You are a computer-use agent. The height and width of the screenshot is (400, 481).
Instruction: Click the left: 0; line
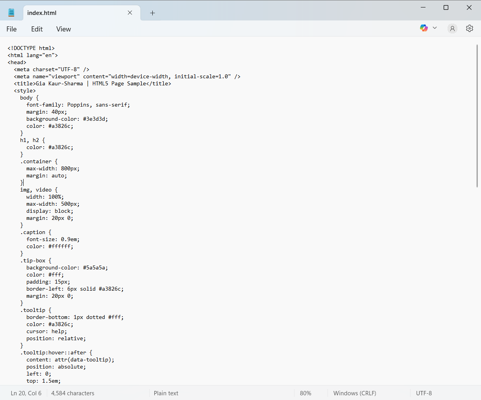[39, 374]
